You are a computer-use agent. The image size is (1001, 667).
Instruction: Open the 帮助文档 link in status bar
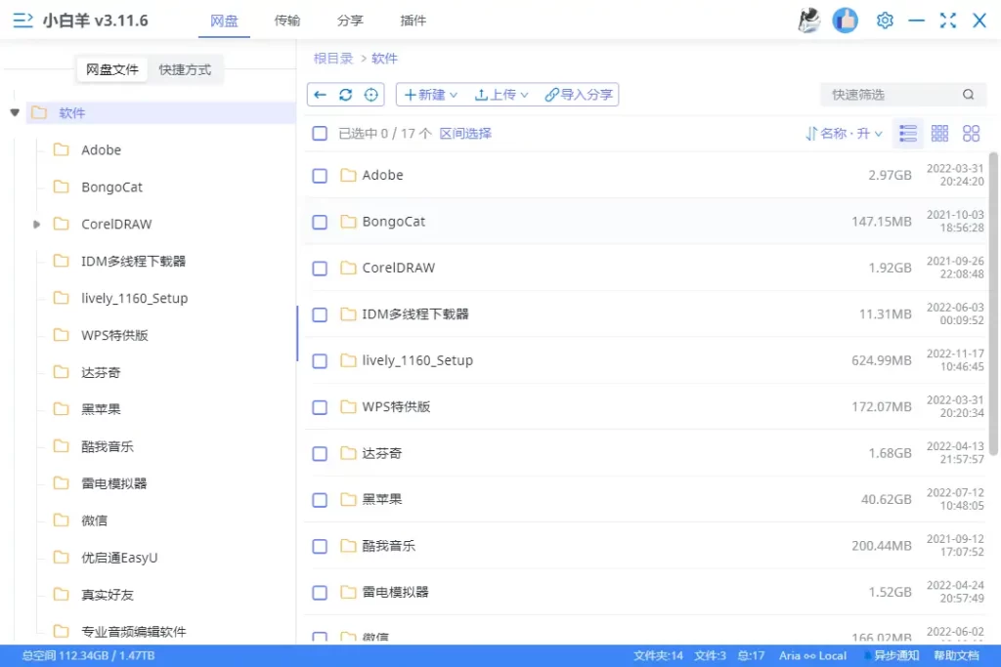point(959,655)
